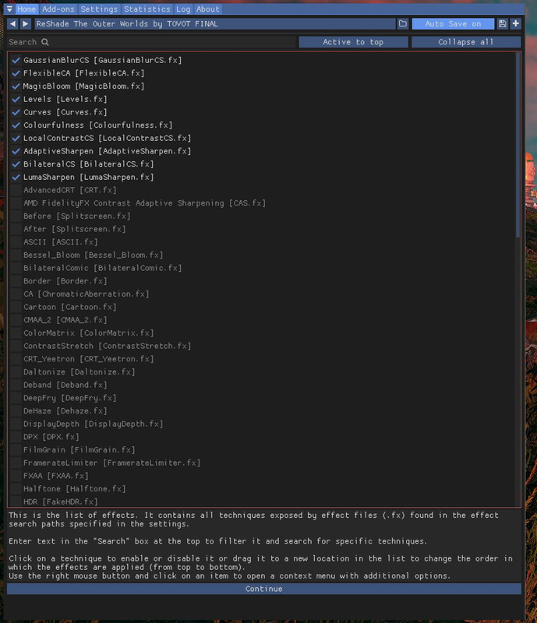
Task: Select the DeepFry technique row
Action: pyautogui.click(x=70, y=398)
